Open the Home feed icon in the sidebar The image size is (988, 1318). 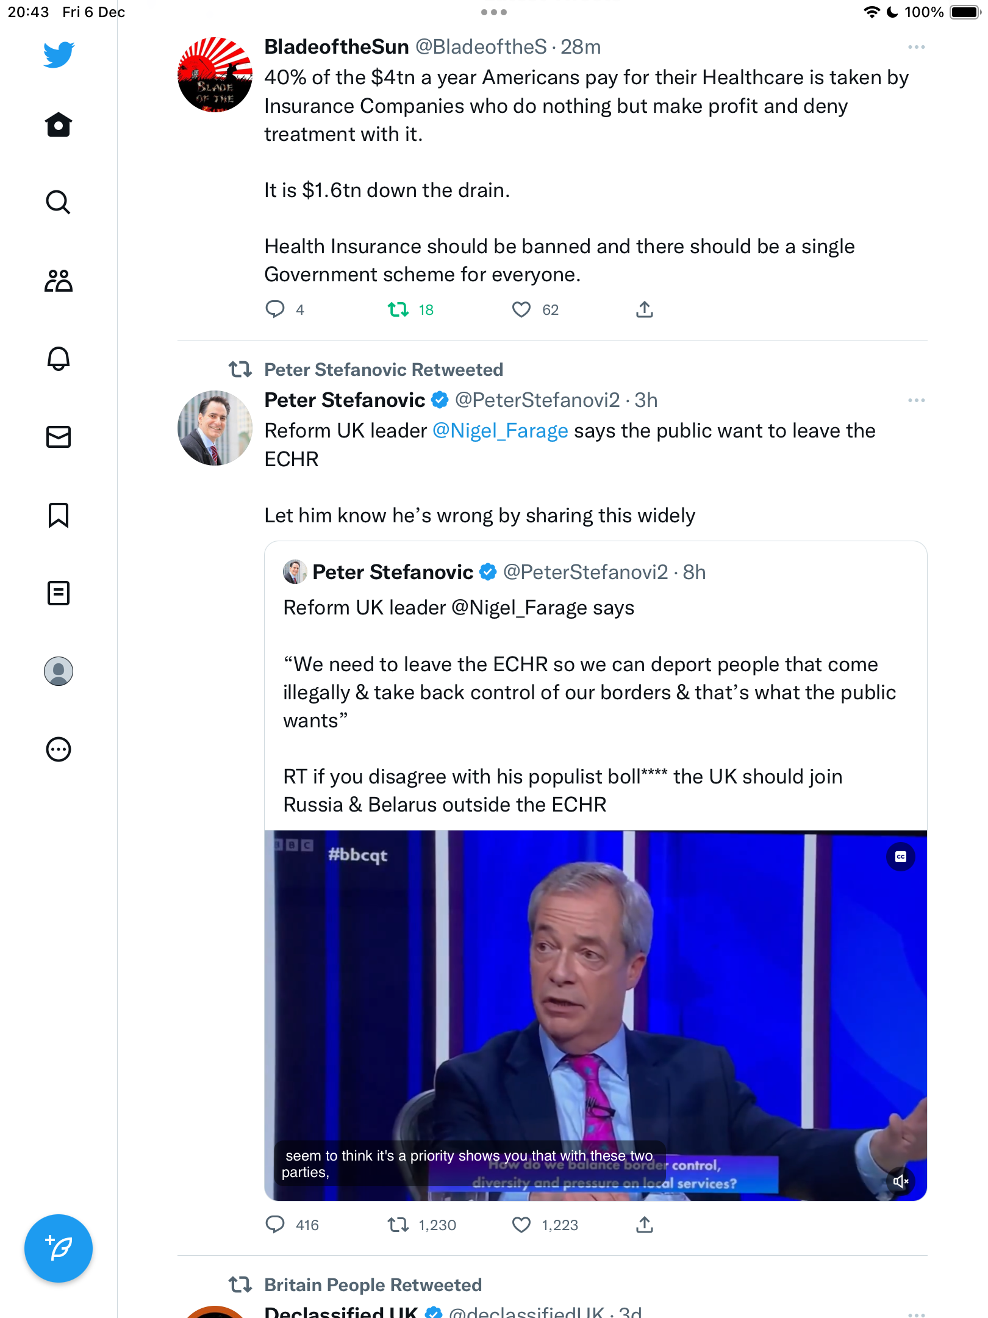59,124
